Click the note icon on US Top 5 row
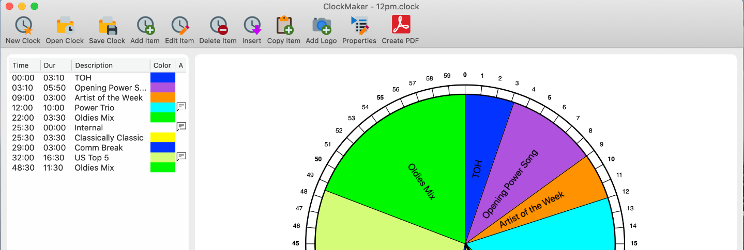 (181, 156)
